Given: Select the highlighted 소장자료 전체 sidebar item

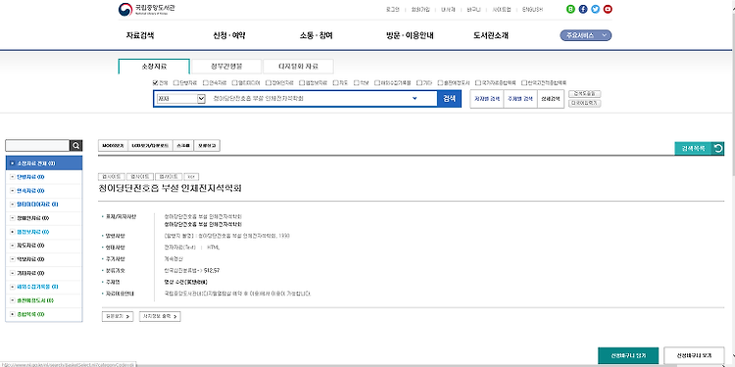Looking at the screenshot, I should pyautogui.click(x=44, y=163).
